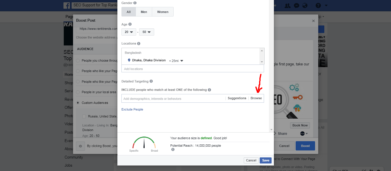The height and width of the screenshot is (171, 391).
Task: Open account menu arrow in top bar
Action: tap(326, 5)
